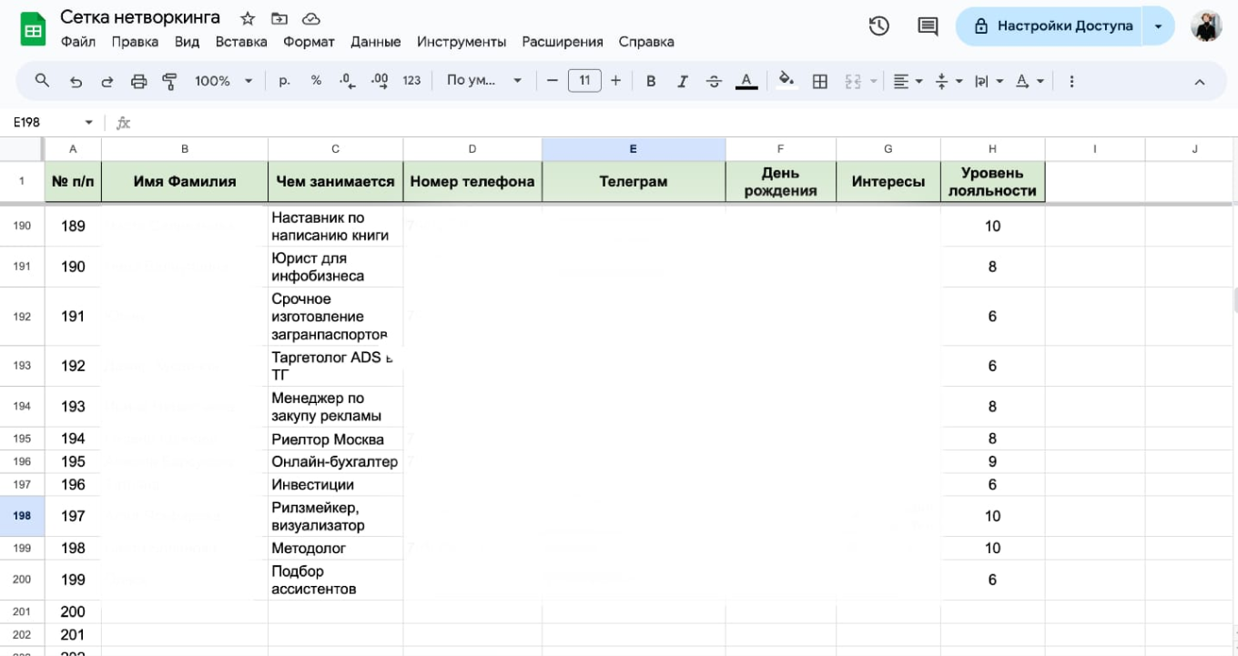Select the paint format roller tool
Screen dimensions: 1238x656
169,81
